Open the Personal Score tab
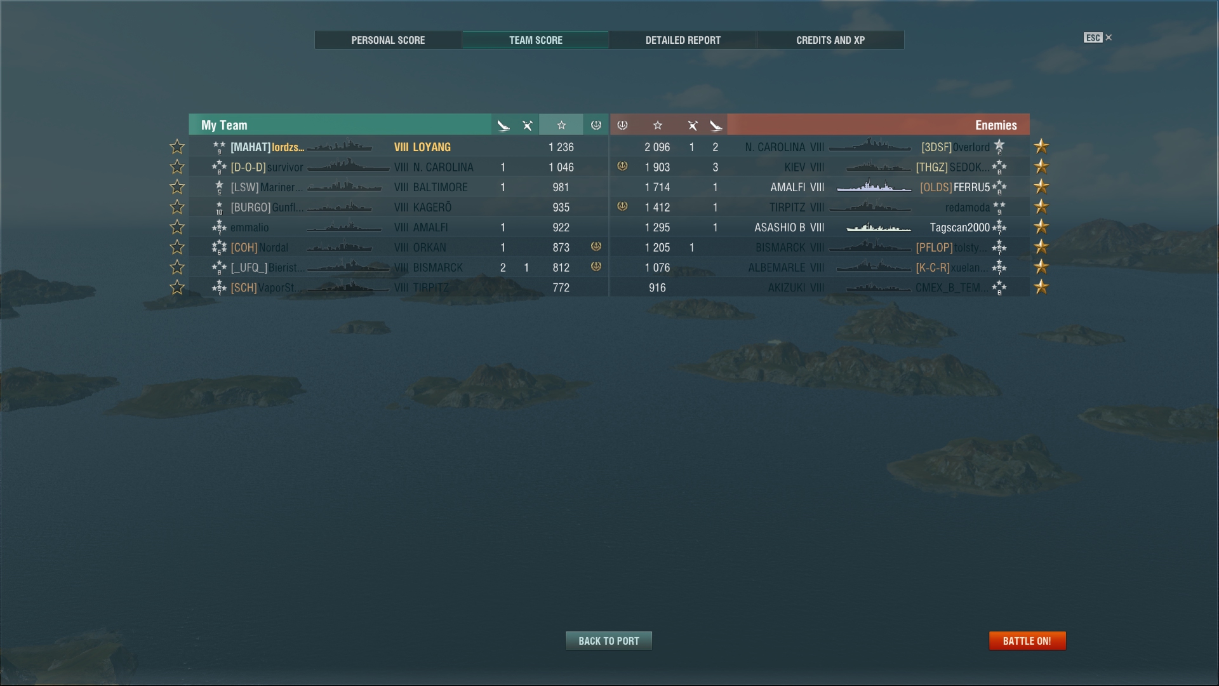Viewport: 1219px width, 686px height. pyautogui.click(x=388, y=40)
